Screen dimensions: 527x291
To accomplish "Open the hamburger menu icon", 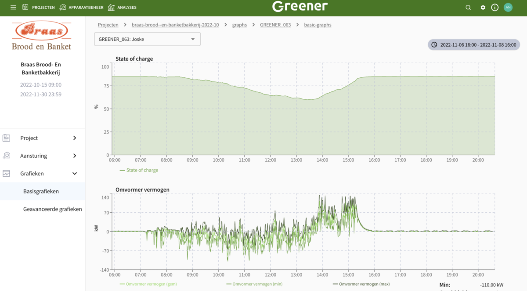I will click(13, 7).
